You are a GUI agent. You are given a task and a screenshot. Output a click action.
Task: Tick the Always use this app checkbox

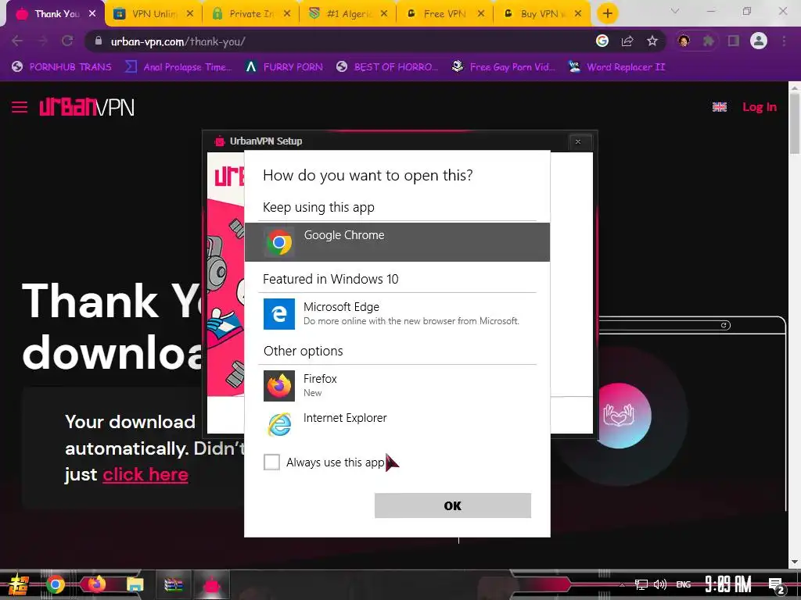click(271, 462)
